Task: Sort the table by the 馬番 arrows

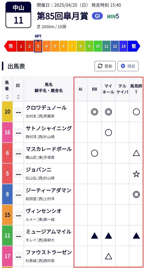Action: (7, 97)
